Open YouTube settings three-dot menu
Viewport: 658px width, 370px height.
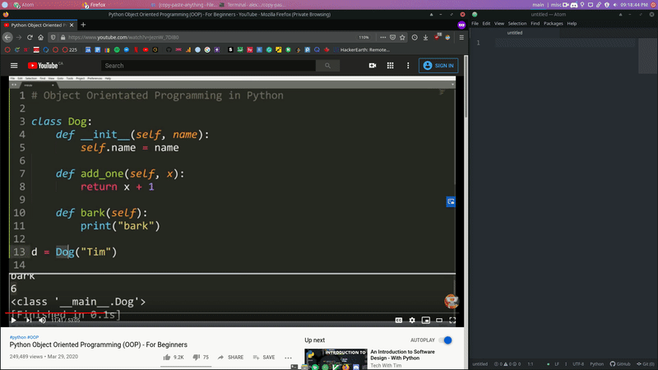[408, 66]
